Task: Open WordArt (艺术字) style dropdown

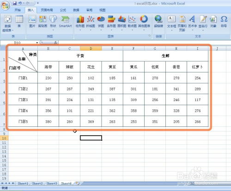Action: pos(193,30)
